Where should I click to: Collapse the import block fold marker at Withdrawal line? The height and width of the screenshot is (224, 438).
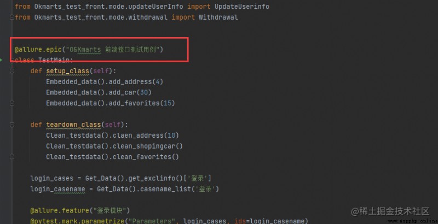click(x=12, y=17)
